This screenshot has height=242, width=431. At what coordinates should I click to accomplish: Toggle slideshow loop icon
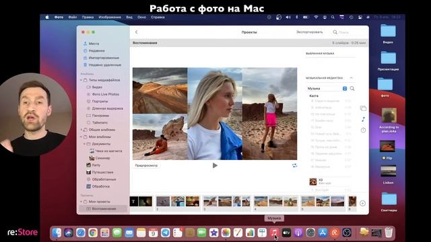point(294,165)
